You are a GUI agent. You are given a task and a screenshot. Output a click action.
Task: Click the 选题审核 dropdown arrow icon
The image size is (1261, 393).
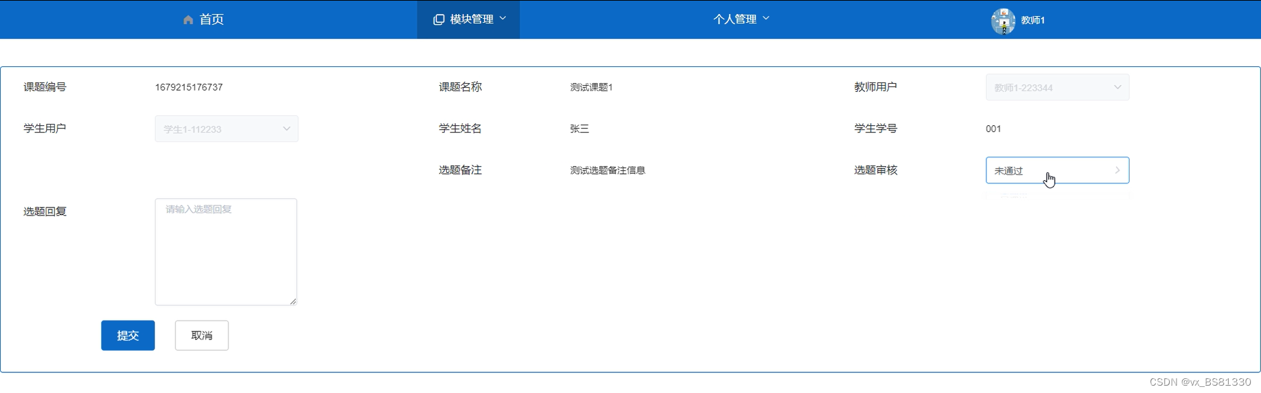(x=1117, y=170)
